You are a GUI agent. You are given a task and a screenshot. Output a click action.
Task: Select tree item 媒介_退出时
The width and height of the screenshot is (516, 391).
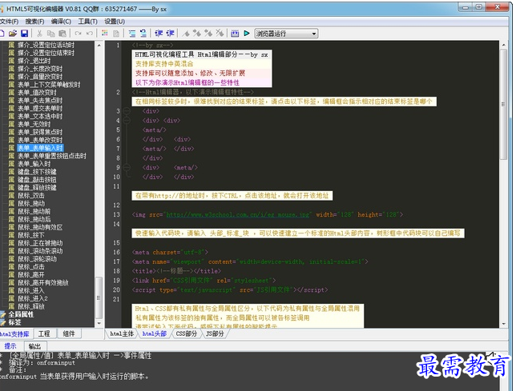coord(34,61)
